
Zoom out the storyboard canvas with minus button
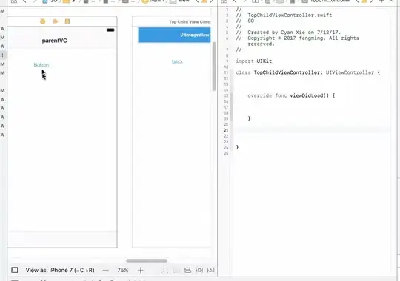point(106,271)
